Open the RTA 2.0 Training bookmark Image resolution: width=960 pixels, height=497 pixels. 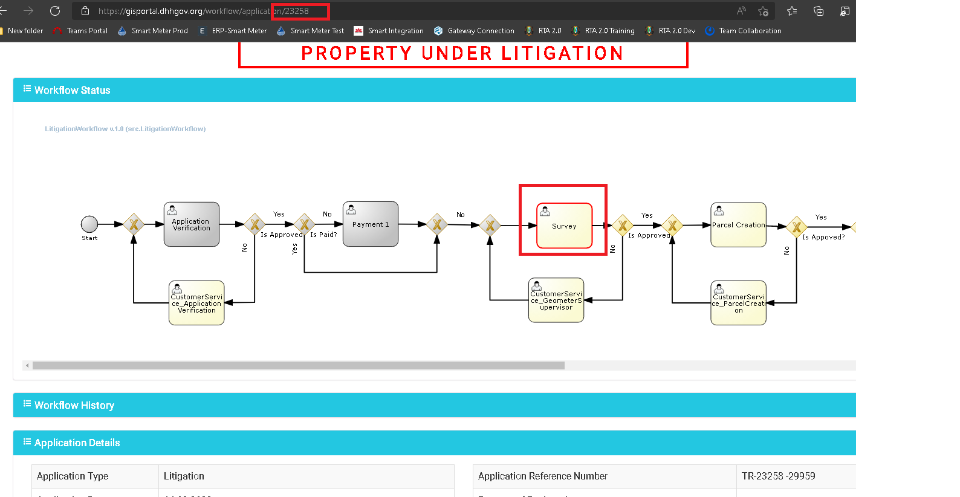pos(603,31)
